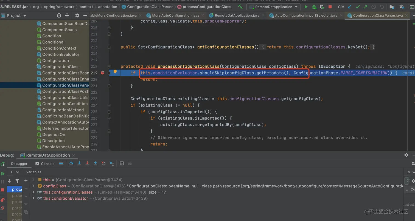Expand the configClass variable node
The width and height of the screenshot is (415, 221).
[x=33, y=186]
